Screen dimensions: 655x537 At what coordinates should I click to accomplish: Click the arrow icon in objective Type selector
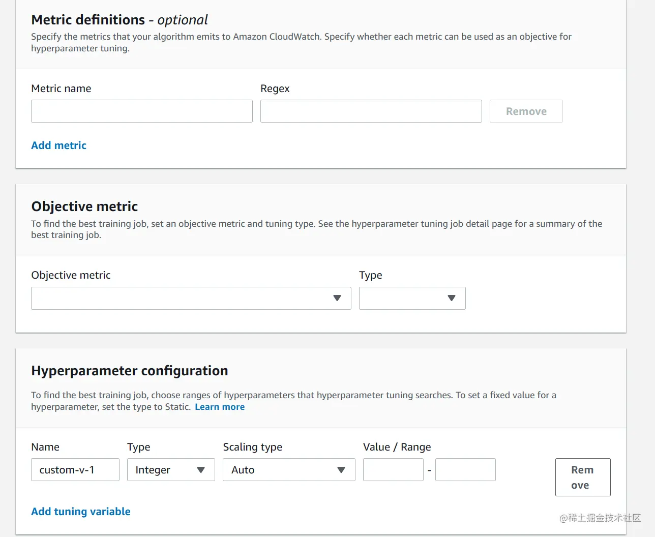(451, 298)
